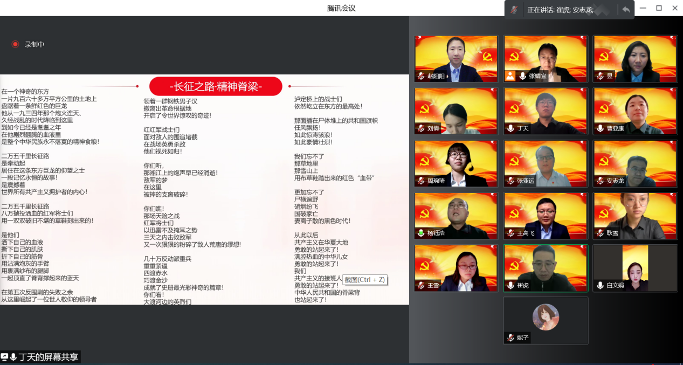Click the 腾讯会议 window title

(341, 8)
